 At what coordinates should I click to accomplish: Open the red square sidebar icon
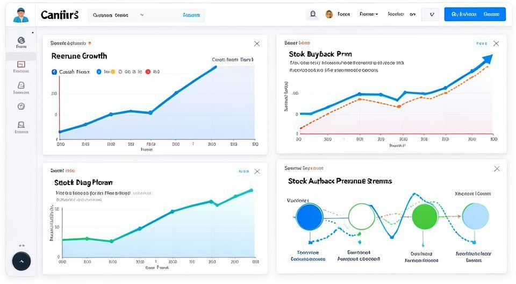pos(21,64)
